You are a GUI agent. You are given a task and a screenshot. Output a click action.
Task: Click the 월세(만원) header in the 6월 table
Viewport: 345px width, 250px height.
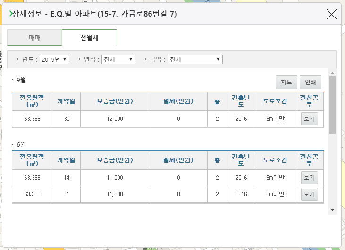coord(178,160)
